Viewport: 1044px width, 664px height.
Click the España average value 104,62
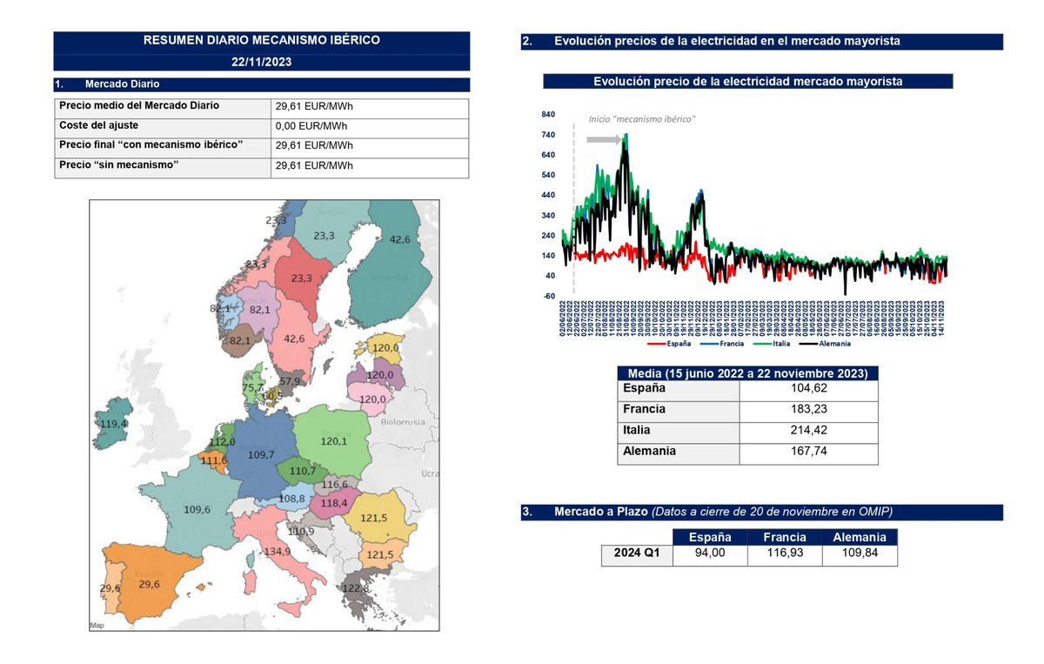pos(809,389)
